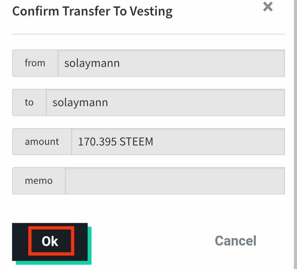Click into the empty memo field
The width and height of the screenshot is (297, 269).
(175, 181)
